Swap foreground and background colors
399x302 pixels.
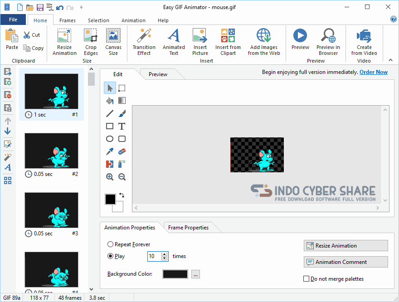coord(122,195)
